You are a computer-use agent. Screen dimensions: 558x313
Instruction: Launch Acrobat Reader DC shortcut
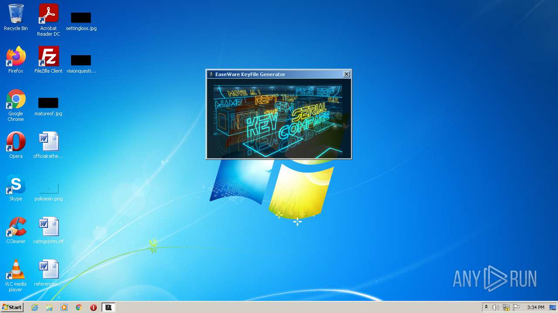coord(48,20)
